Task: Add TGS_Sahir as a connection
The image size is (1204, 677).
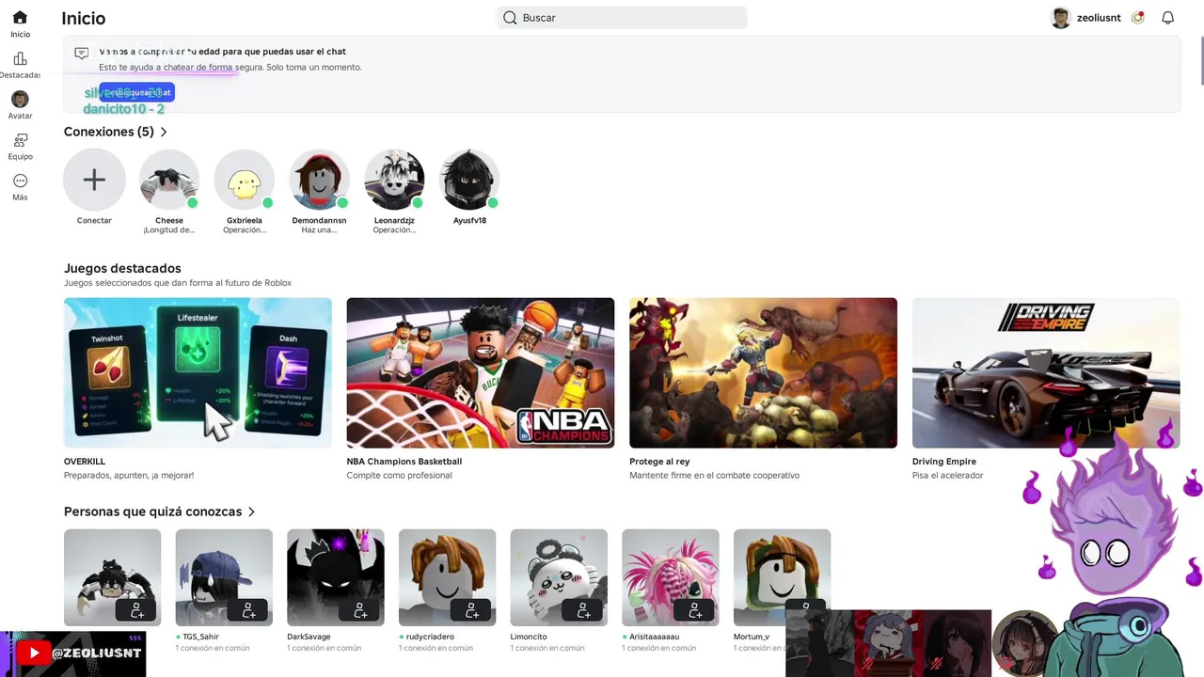Action: tap(248, 610)
